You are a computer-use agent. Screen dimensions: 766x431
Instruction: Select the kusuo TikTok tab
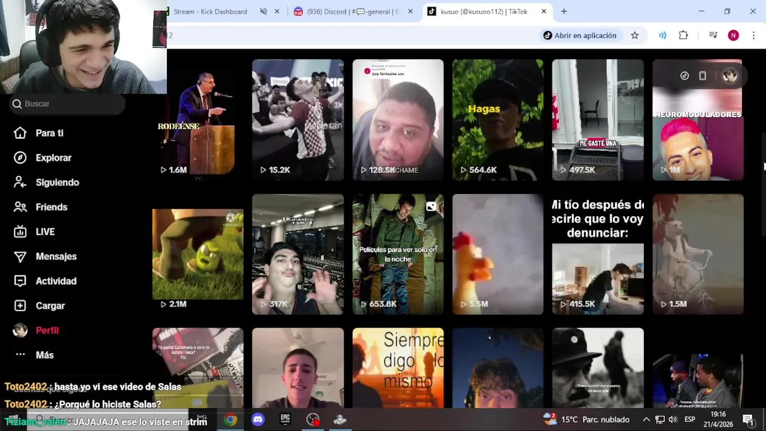click(x=486, y=11)
